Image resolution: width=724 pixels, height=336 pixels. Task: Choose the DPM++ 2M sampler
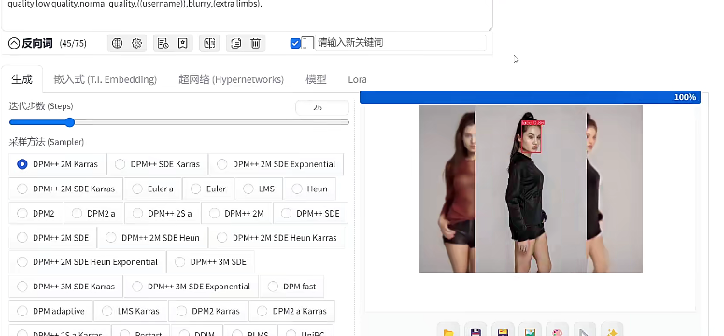pyautogui.click(x=237, y=213)
